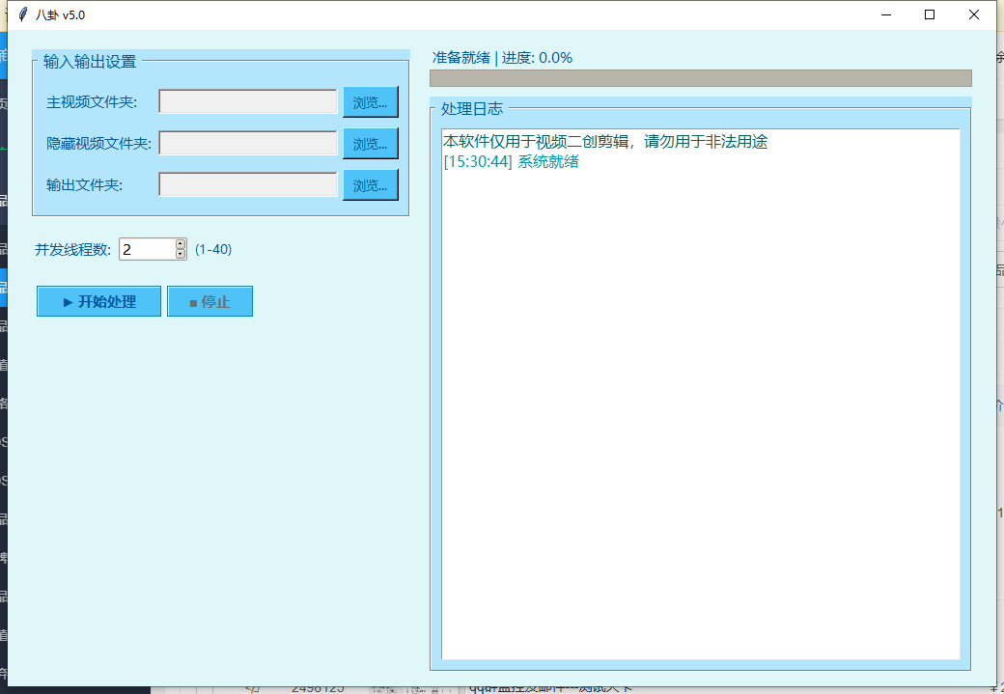The width and height of the screenshot is (1004, 694).
Task: Minimize the 八卦 v5.0 window
Action: [x=885, y=14]
